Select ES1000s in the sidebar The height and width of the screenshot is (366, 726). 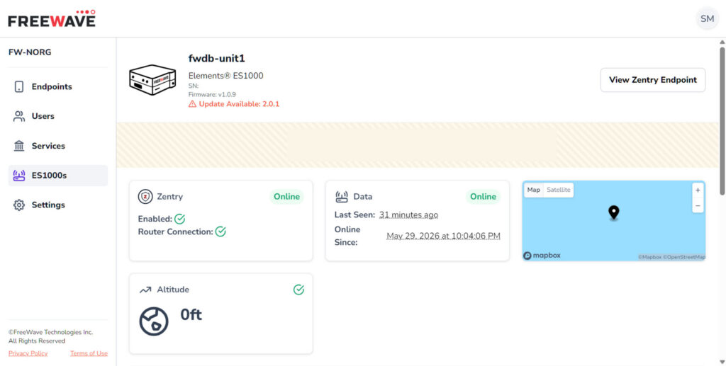[x=58, y=175]
